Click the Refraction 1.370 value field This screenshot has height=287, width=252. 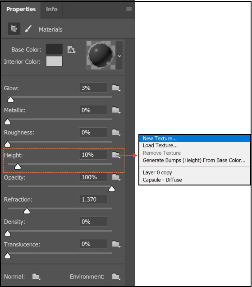93,199
